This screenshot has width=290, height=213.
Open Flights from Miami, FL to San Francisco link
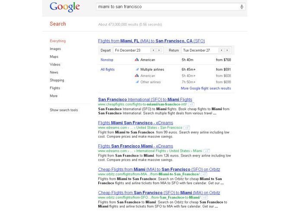point(151,41)
